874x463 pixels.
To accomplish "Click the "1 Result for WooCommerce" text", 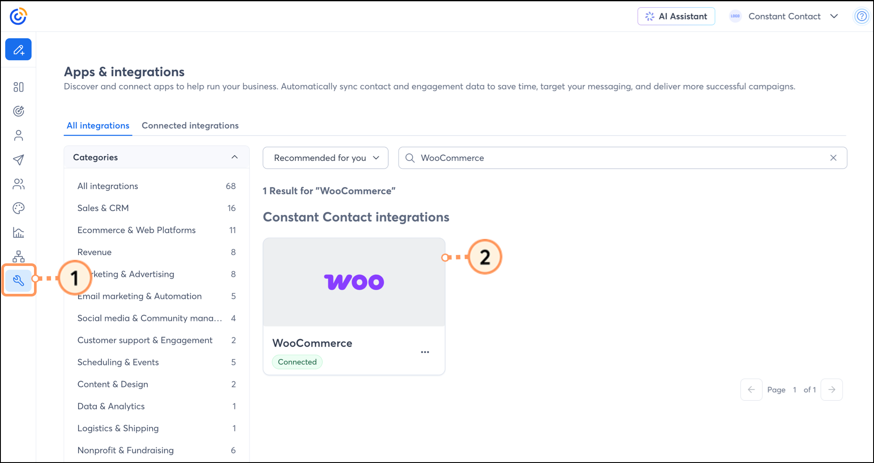I will (x=329, y=191).
